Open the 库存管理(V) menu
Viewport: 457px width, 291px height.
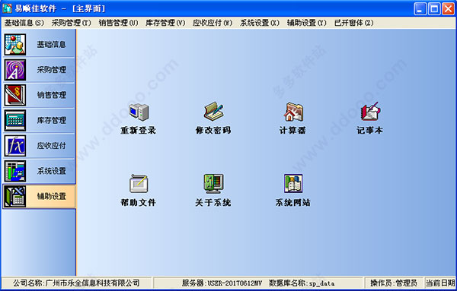165,23
